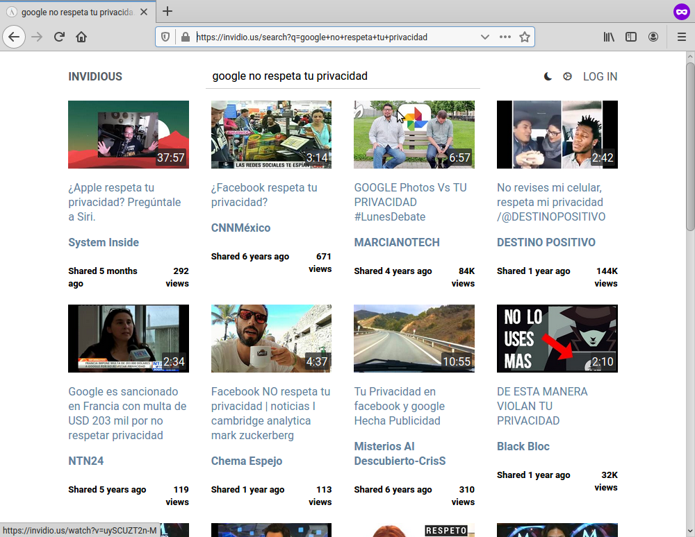The height and width of the screenshot is (537, 695).
Task: Open the Firefox hamburger menu
Action: click(x=682, y=37)
